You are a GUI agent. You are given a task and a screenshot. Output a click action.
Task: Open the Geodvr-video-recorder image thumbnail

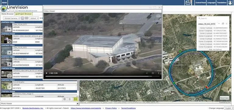(x=6, y=39)
